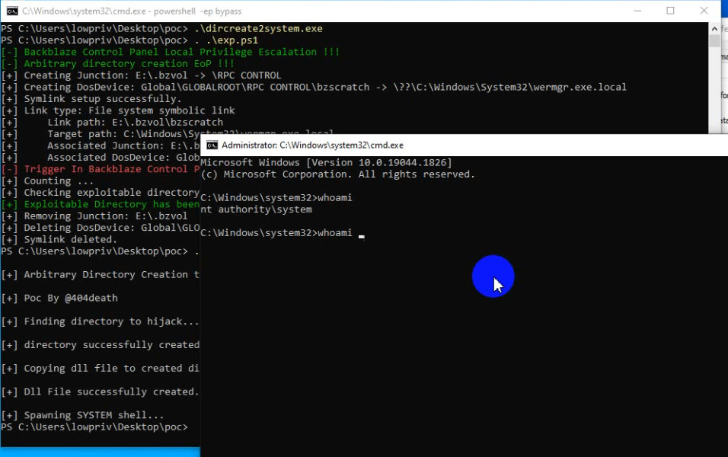
Task: Maximize the PowerShell cmd window
Action: tap(670, 11)
